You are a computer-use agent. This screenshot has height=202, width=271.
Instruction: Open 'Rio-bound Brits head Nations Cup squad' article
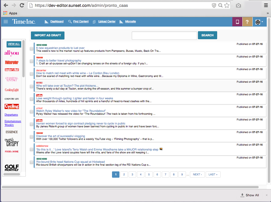point(70,162)
